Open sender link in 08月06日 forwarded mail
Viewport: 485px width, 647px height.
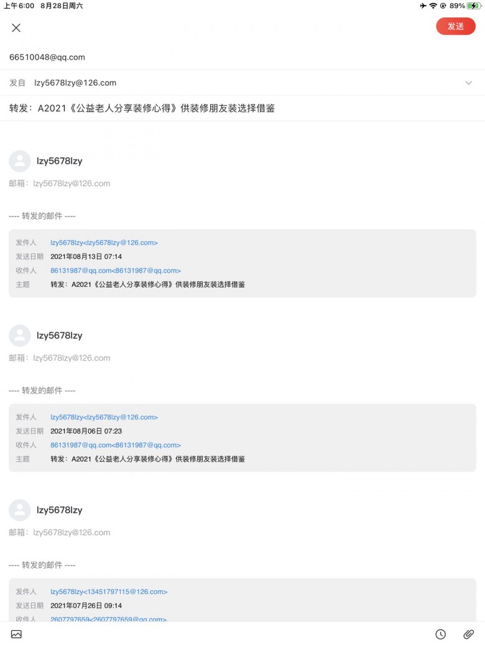104,417
